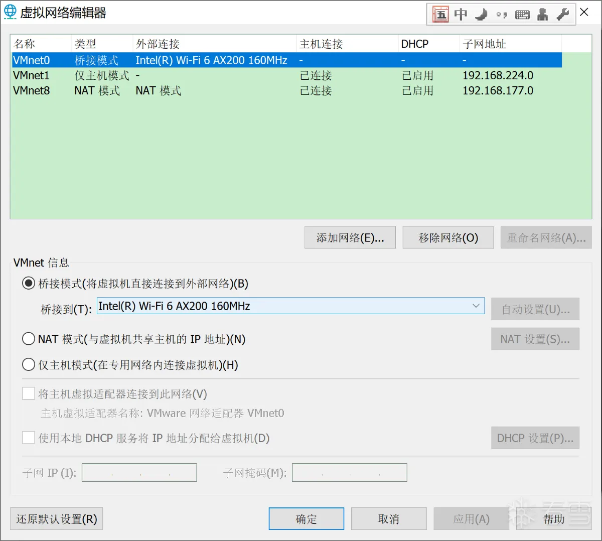Click the moon full/half-width icon
This screenshot has height=541, width=602.
481,14
